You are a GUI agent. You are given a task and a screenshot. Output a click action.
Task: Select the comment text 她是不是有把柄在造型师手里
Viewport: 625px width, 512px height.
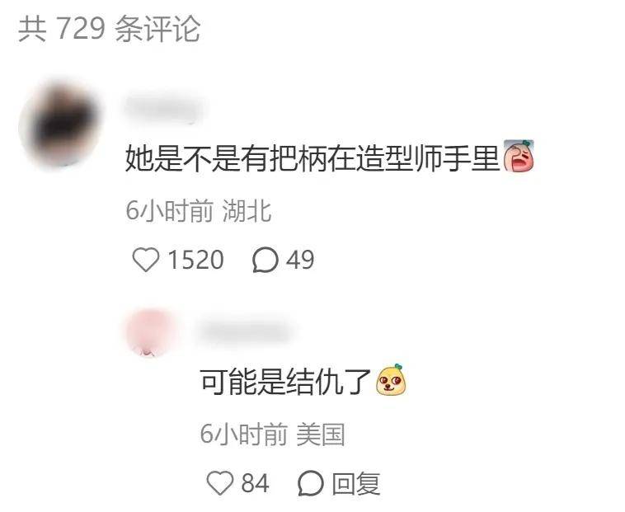point(312,158)
